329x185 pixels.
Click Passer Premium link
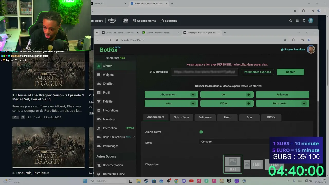coord(293,49)
